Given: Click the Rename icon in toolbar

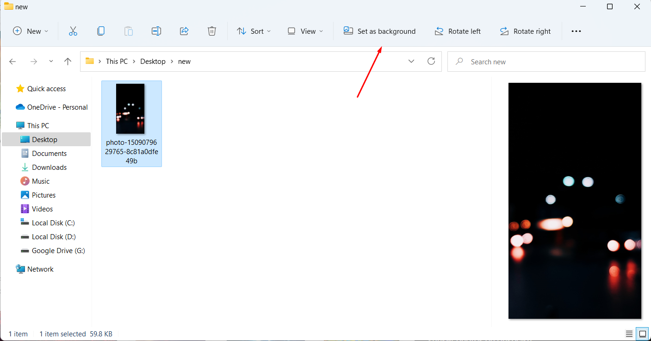Looking at the screenshot, I should coord(156,31).
